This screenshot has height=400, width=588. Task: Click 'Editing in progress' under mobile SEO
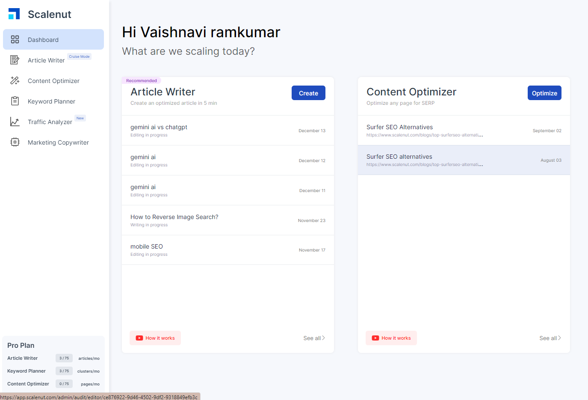point(149,255)
